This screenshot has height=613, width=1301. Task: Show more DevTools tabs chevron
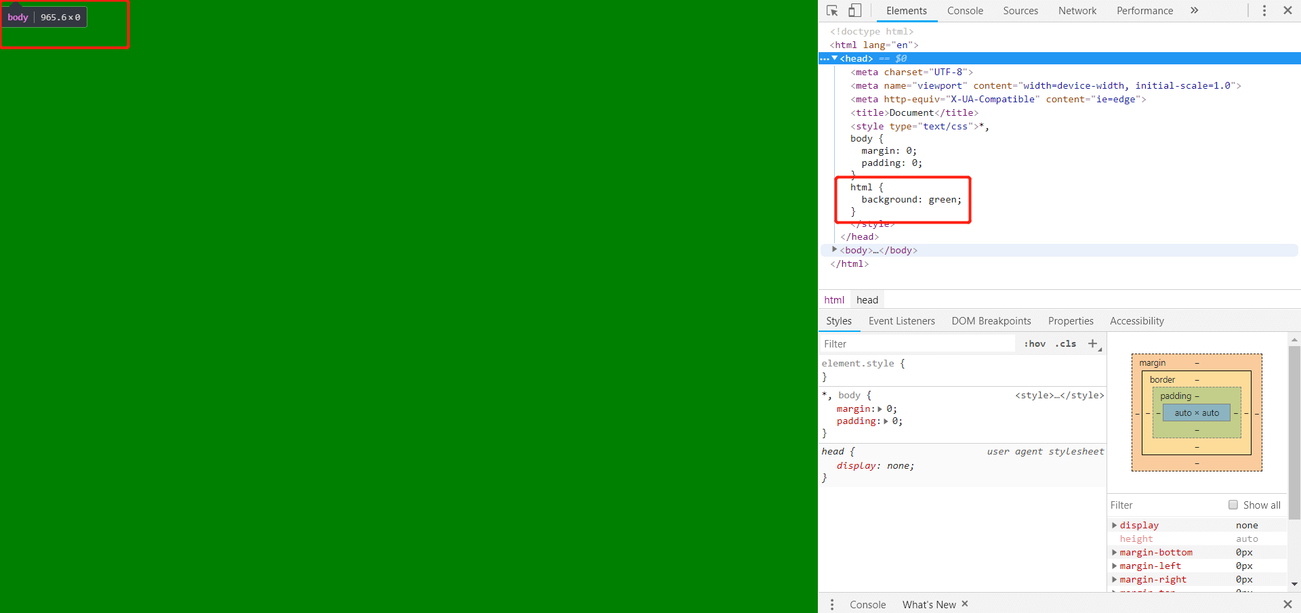[x=1194, y=11]
